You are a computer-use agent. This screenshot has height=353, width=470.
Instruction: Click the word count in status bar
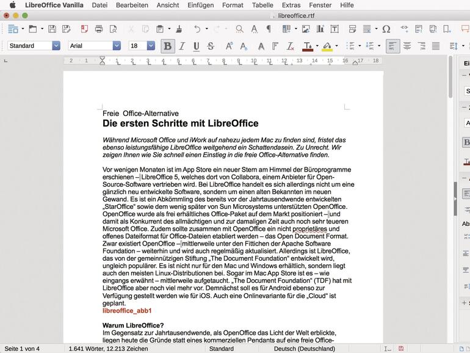[108, 349]
